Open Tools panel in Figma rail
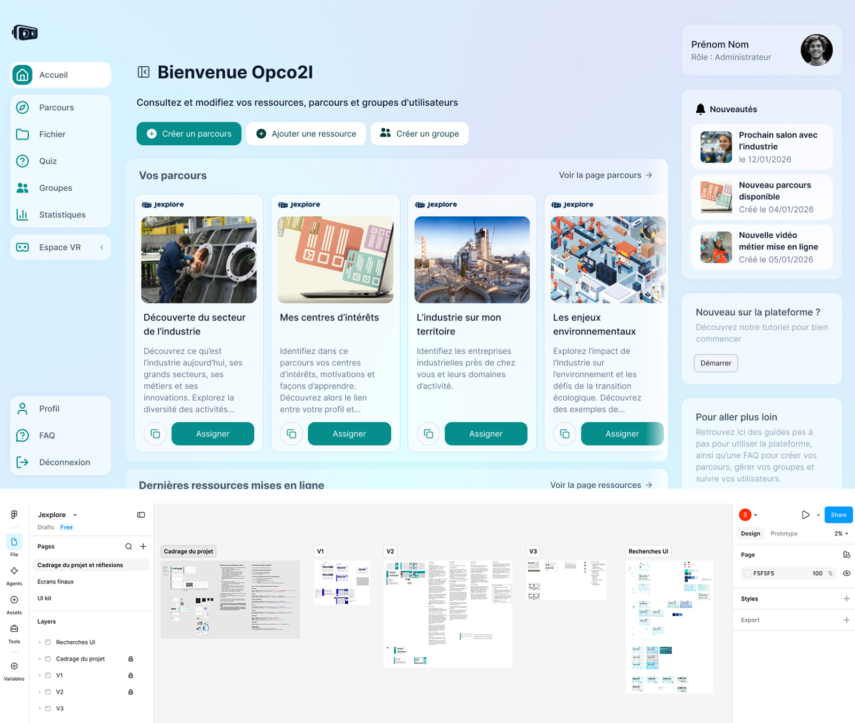The width and height of the screenshot is (855, 723). 14,633
